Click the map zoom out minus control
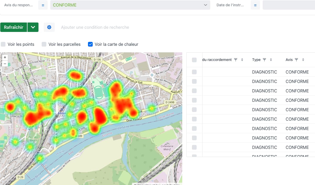315x185 pixels. click(5, 63)
